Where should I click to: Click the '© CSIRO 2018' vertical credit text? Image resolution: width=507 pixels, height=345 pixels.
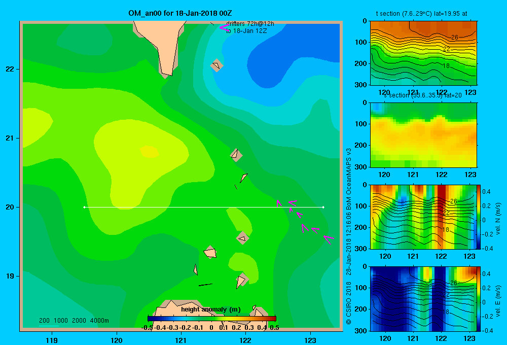tap(349, 303)
